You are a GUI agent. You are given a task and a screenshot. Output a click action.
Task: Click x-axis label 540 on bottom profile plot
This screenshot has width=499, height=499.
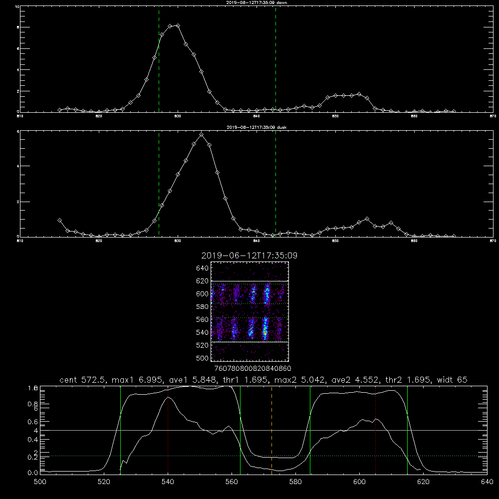[168, 482]
